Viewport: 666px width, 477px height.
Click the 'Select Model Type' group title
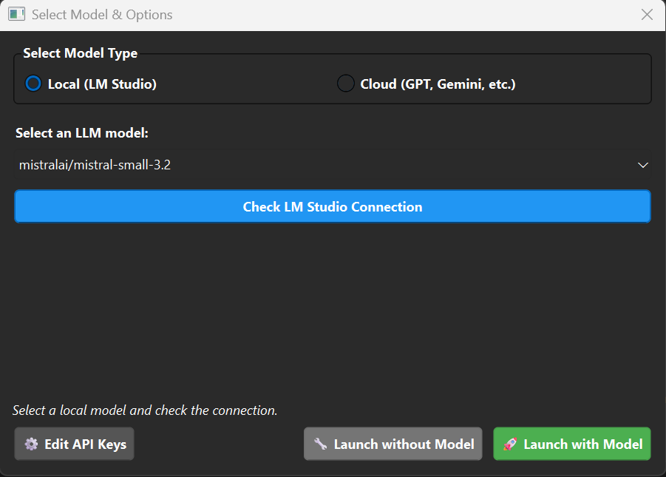[81, 53]
